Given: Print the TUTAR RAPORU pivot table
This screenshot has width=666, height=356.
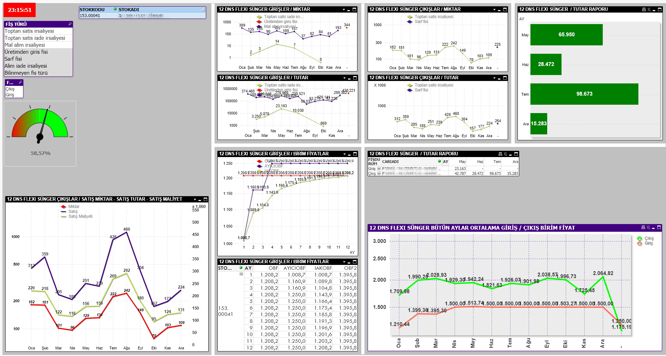Looking at the screenshot, I should pos(500,154).
